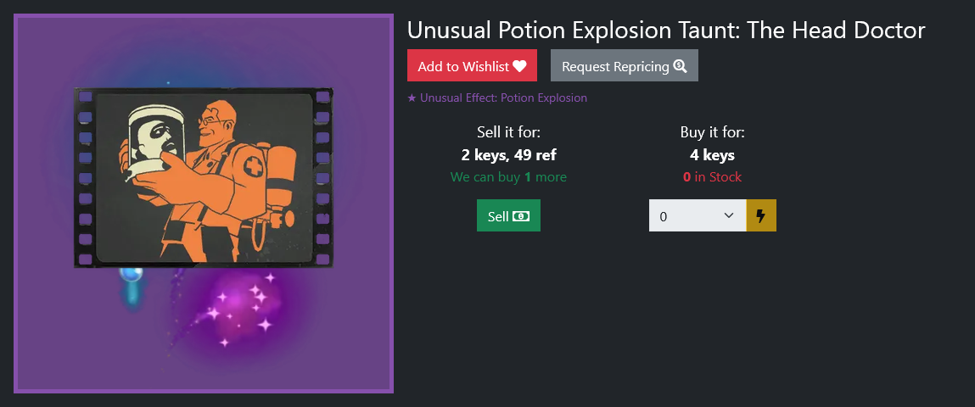Screen dimensions: 975x407
Task: Click the star icon before Unusual Effect
Action: [x=412, y=98]
